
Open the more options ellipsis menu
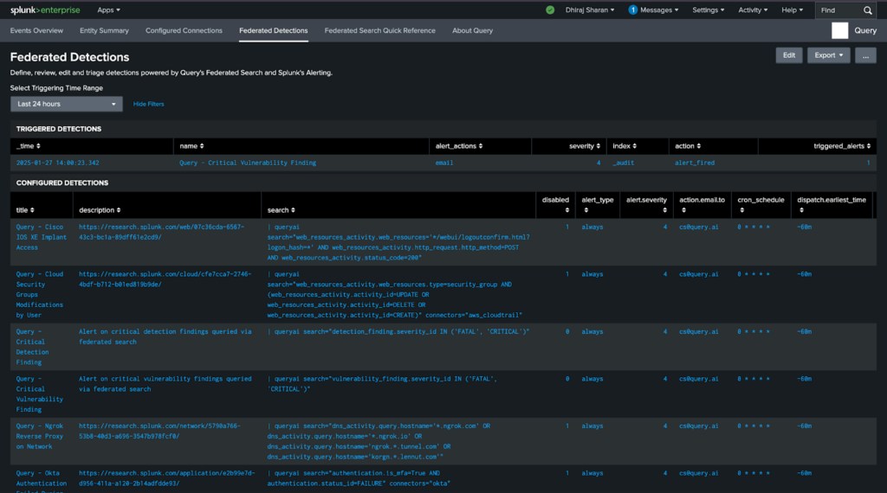coord(865,55)
